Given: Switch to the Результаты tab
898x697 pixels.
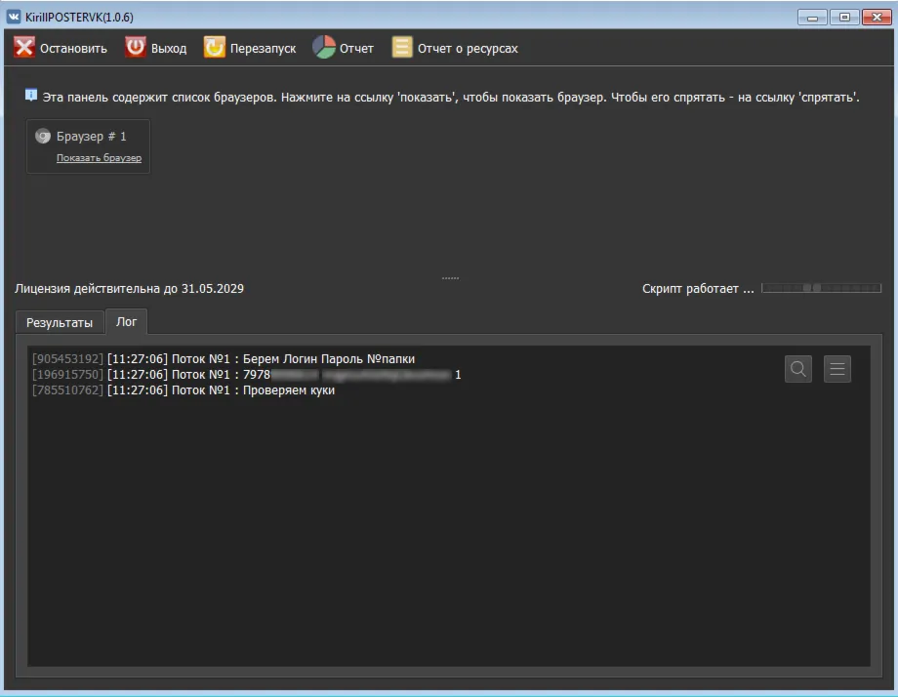Looking at the screenshot, I should pyautogui.click(x=60, y=322).
